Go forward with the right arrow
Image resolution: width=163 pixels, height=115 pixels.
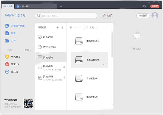(x=75, y=27)
